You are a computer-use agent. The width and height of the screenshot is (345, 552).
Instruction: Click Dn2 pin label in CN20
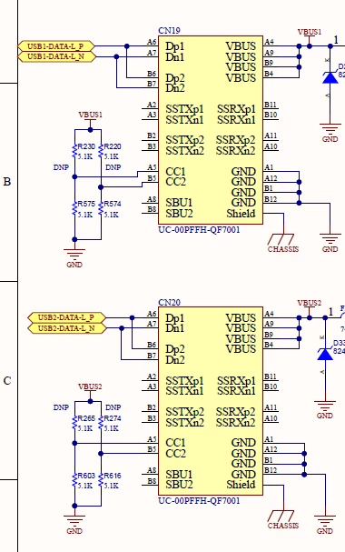(x=175, y=360)
